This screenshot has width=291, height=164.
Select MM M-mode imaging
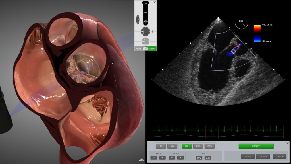[x=172, y=146]
